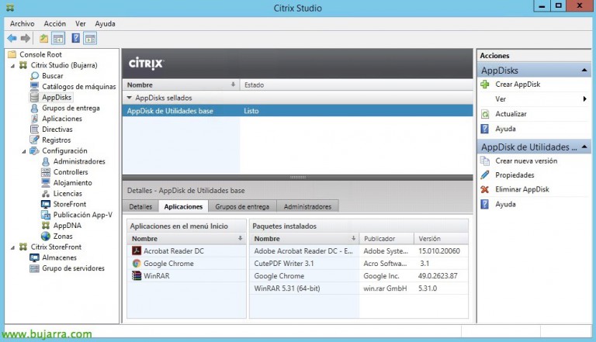Image resolution: width=596 pixels, height=342 pixels.
Task: Collapse AppDisk de Utilidades actions section
Action: coord(584,147)
